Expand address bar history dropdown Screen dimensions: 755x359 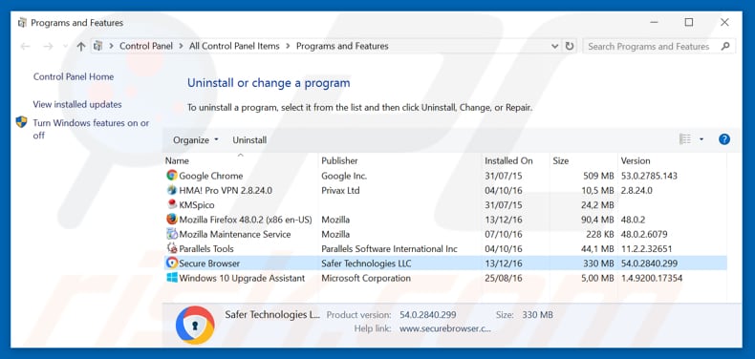[554, 46]
